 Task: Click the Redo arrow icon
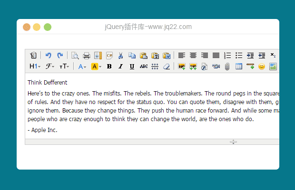tap(59, 56)
